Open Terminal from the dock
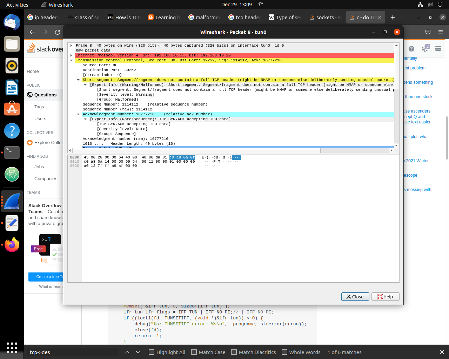This screenshot has height=359, width=449. [12, 153]
